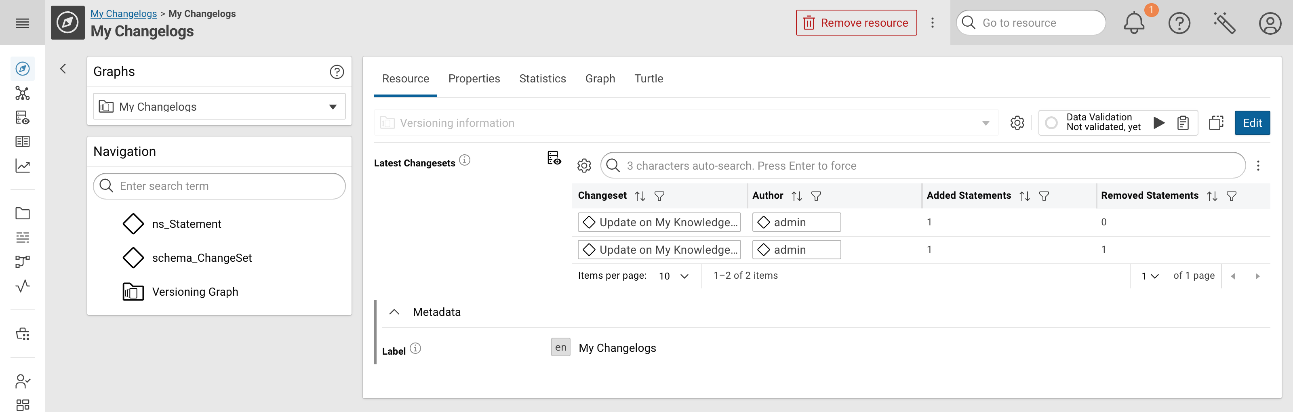Show info for Latest Changesets
The width and height of the screenshot is (1293, 412).
[x=465, y=160]
